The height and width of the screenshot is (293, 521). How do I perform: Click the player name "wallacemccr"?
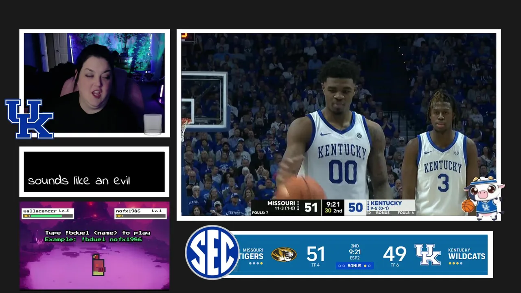point(40,211)
